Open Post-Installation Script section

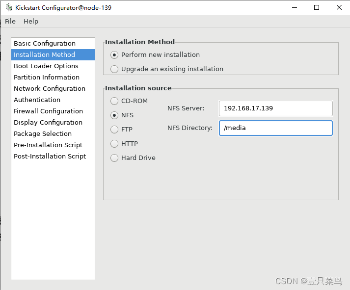click(53, 156)
